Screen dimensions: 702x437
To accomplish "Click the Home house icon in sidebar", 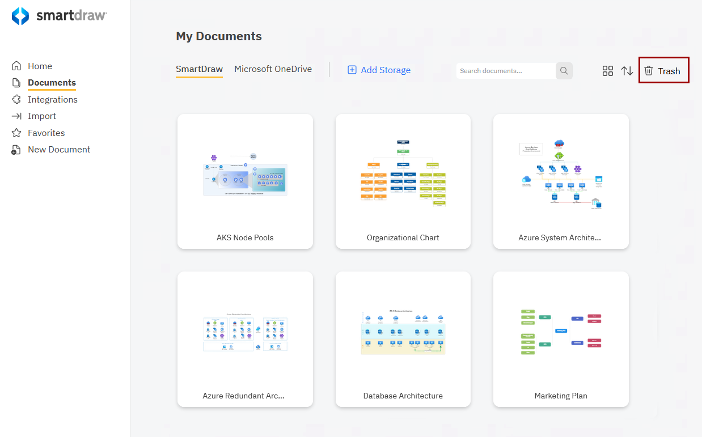I will [17, 66].
